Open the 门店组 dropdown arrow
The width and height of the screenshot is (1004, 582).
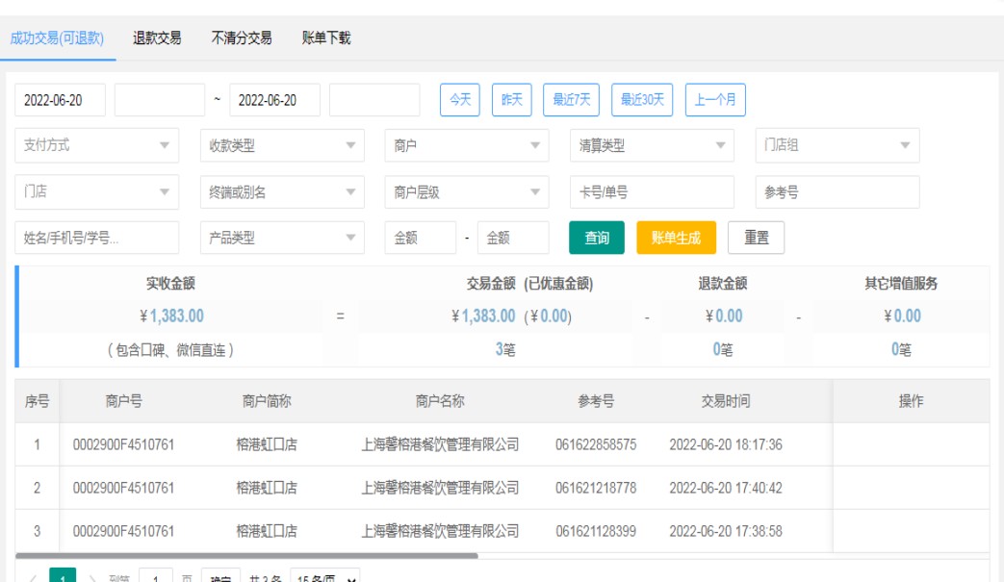coord(904,146)
